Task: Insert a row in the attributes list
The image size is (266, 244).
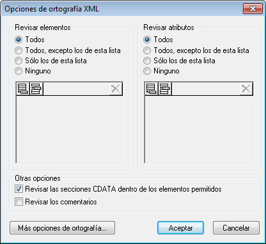Action: point(165,89)
